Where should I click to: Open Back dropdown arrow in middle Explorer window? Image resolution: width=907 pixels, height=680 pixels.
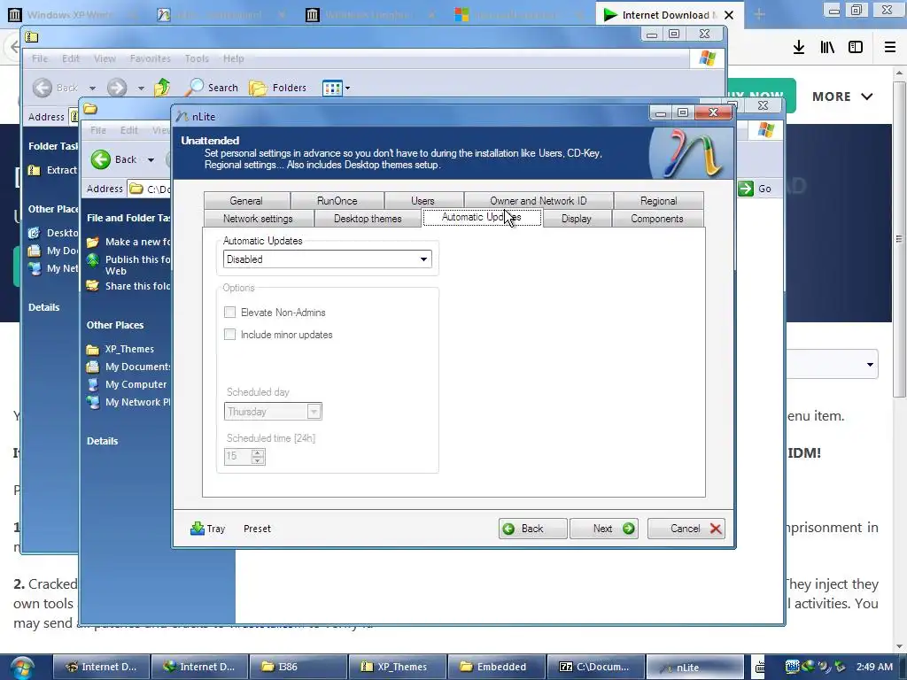[151, 159]
